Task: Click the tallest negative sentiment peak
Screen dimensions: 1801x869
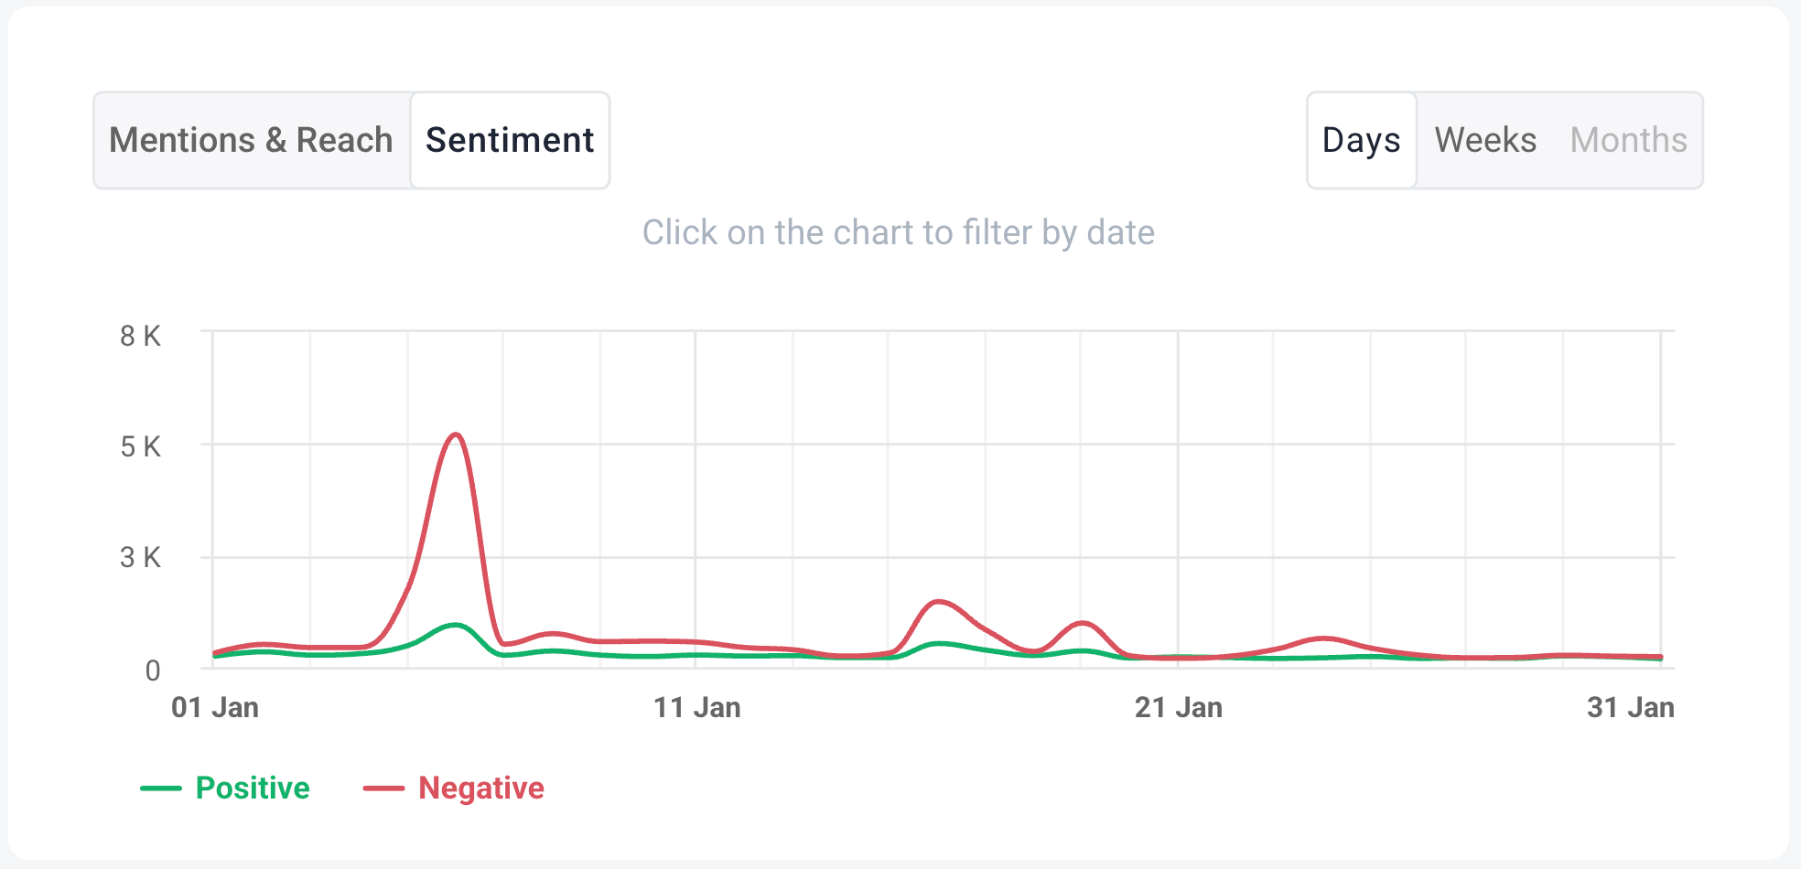Action: pyautogui.click(x=455, y=435)
